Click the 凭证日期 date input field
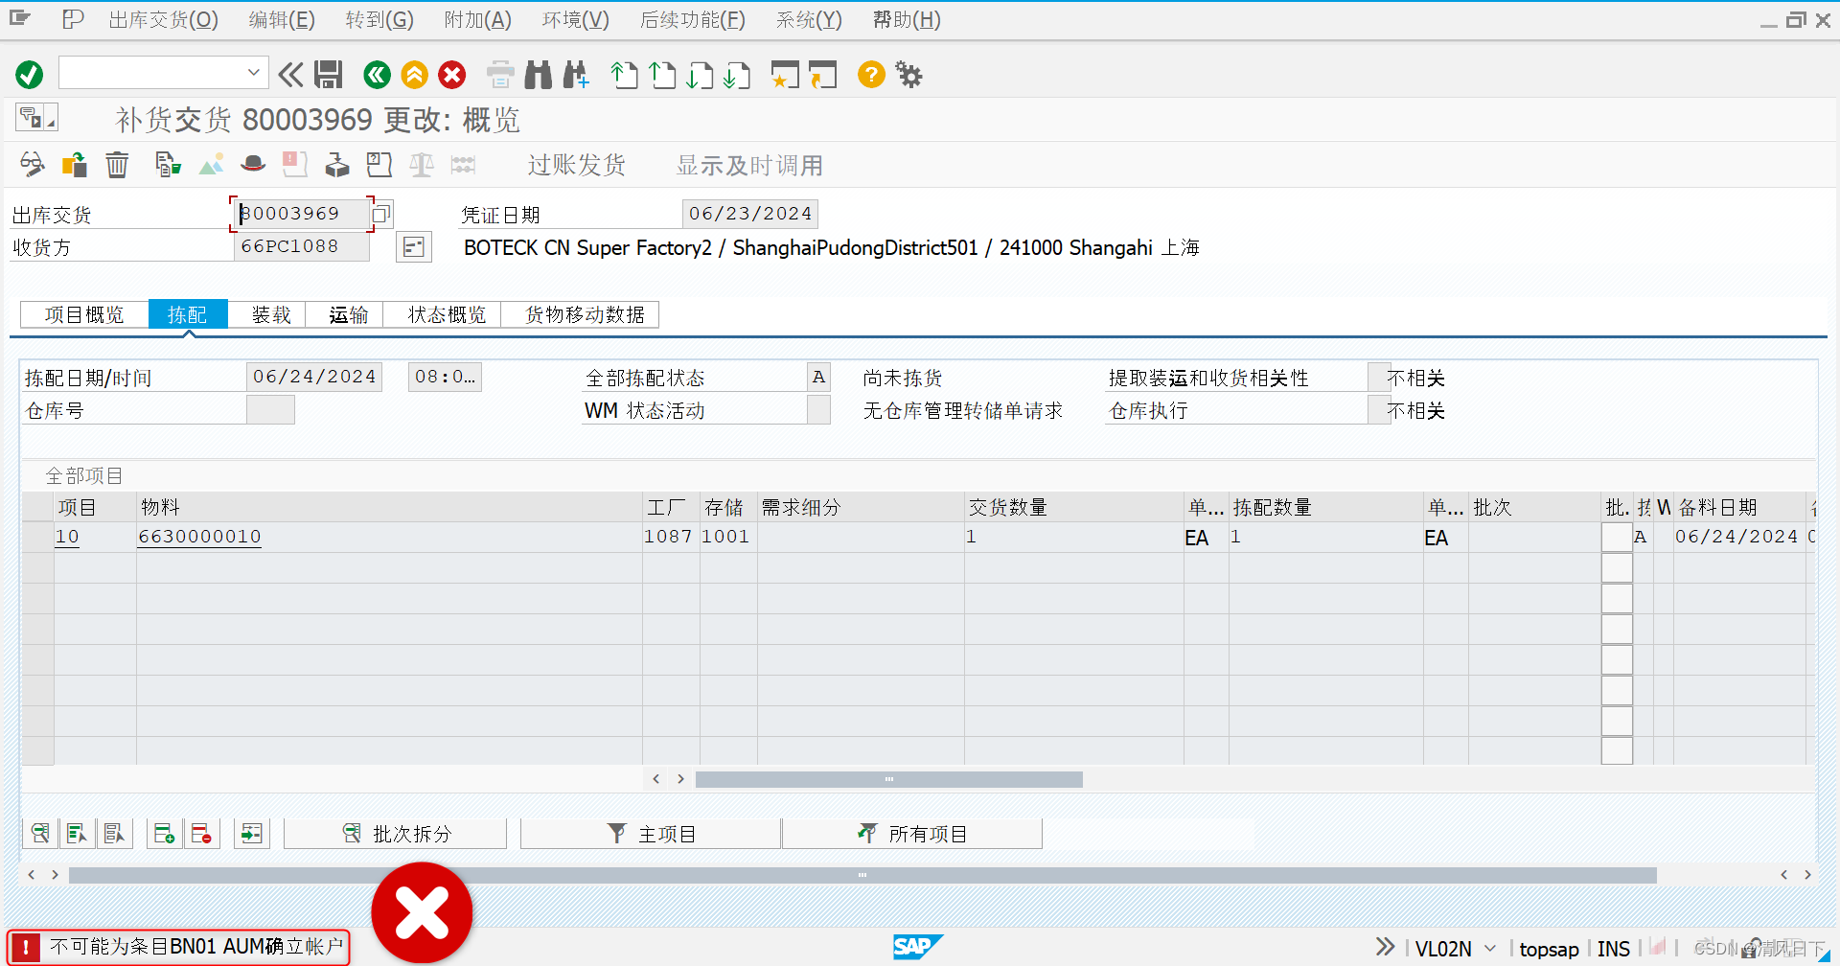Viewport: 1840px width, 966px height. pyautogui.click(x=750, y=213)
